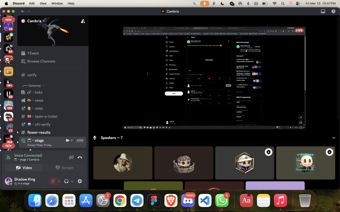Unmute the red microphone button
Viewport: 340px width, 212px height.
coord(52,181)
